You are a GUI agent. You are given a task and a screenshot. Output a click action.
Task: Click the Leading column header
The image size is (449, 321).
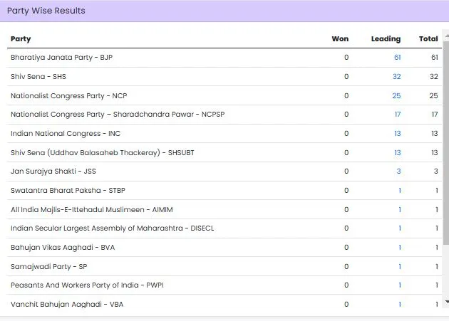[x=386, y=39]
